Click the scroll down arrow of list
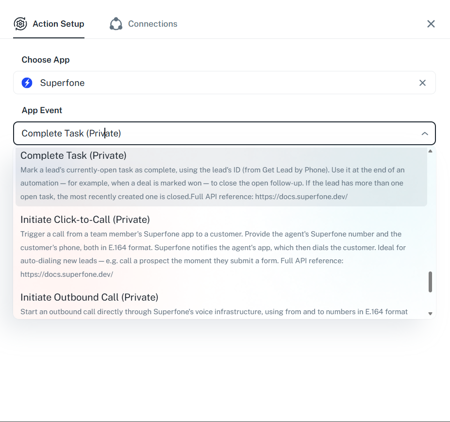 tap(430, 314)
